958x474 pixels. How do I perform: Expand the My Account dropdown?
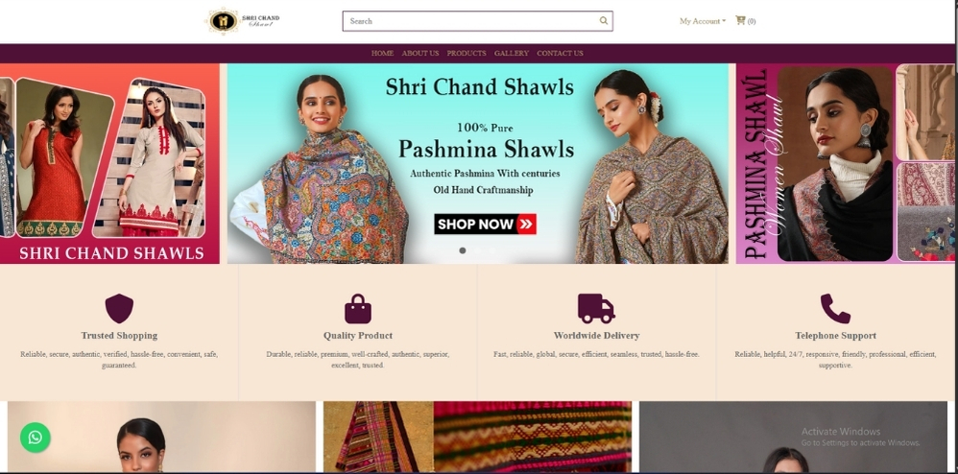click(x=703, y=21)
